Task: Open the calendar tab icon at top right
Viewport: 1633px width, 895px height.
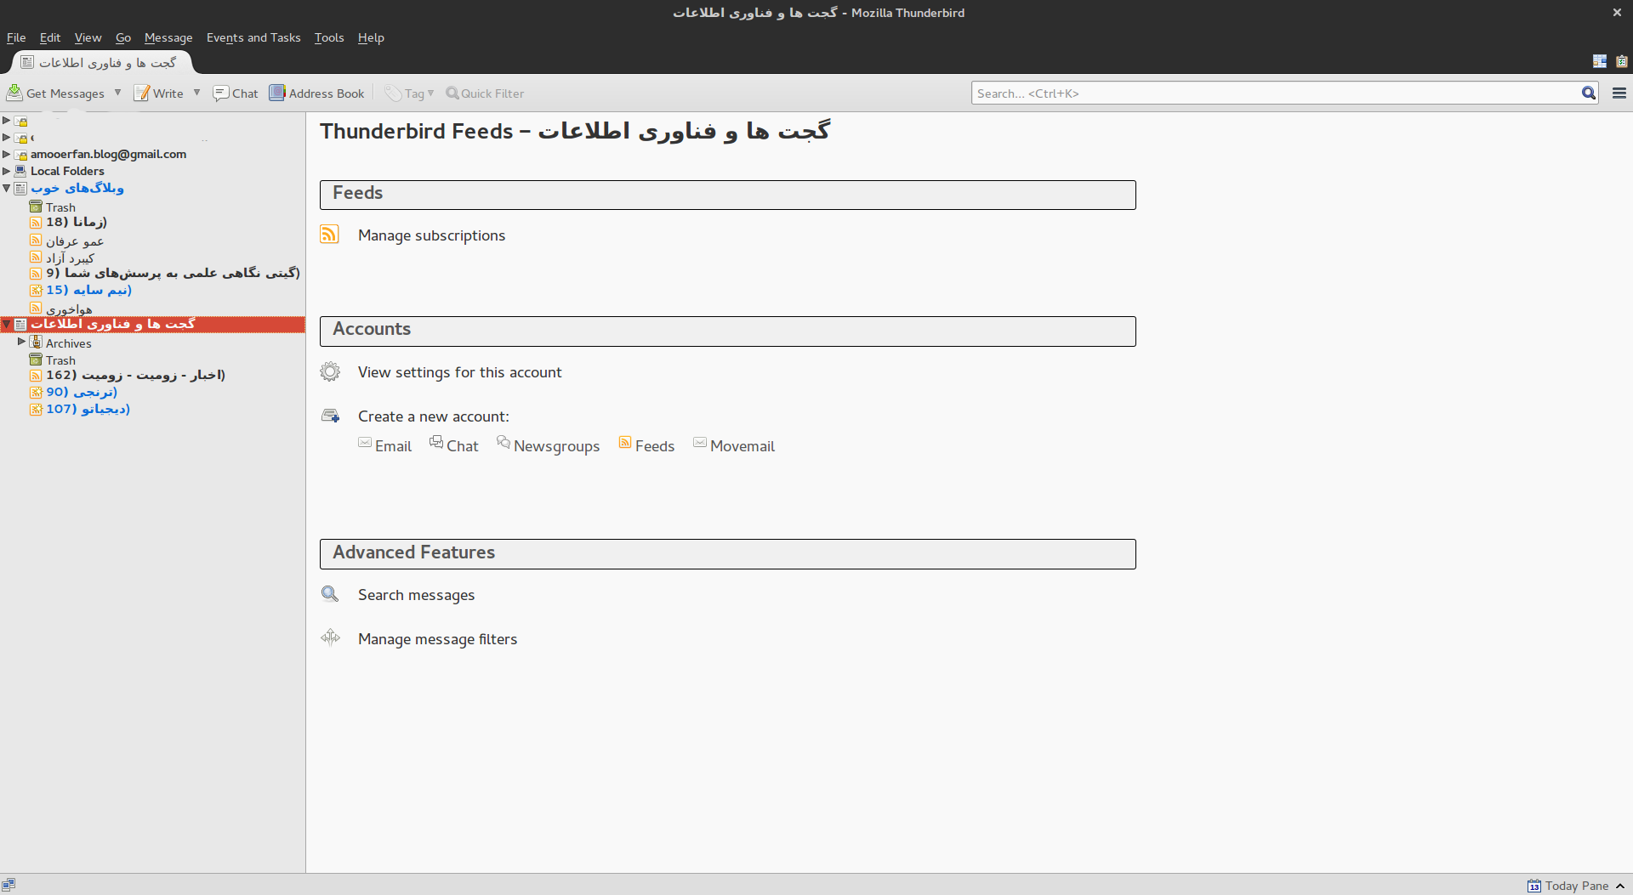Action: pos(1600,61)
